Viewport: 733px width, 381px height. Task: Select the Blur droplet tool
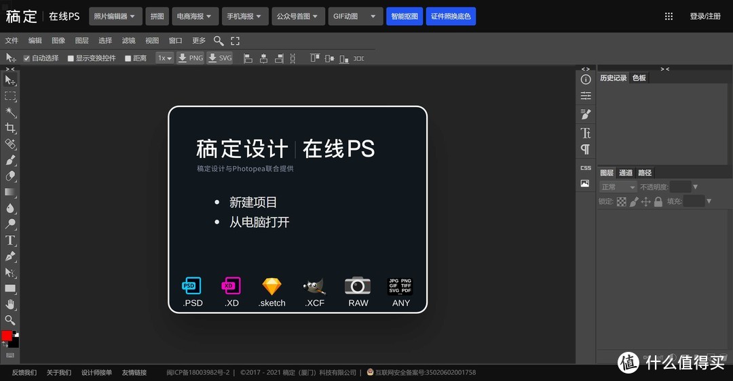click(10, 207)
